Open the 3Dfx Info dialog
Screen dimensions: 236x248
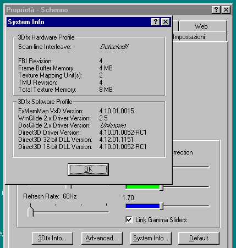pyautogui.click(x=52, y=238)
